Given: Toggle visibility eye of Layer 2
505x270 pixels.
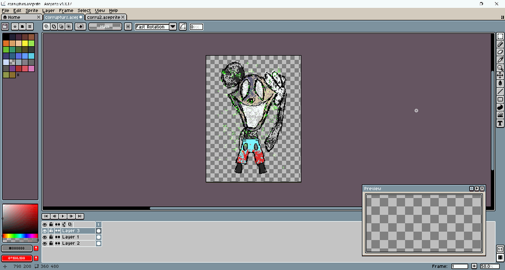Looking at the screenshot, I should 45,244.
